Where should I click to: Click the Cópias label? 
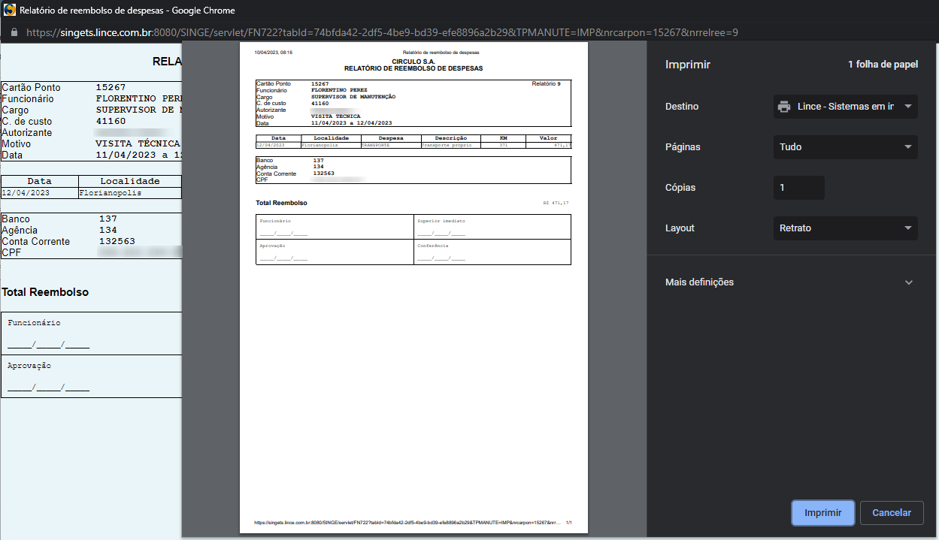pyautogui.click(x=680, y=188)
